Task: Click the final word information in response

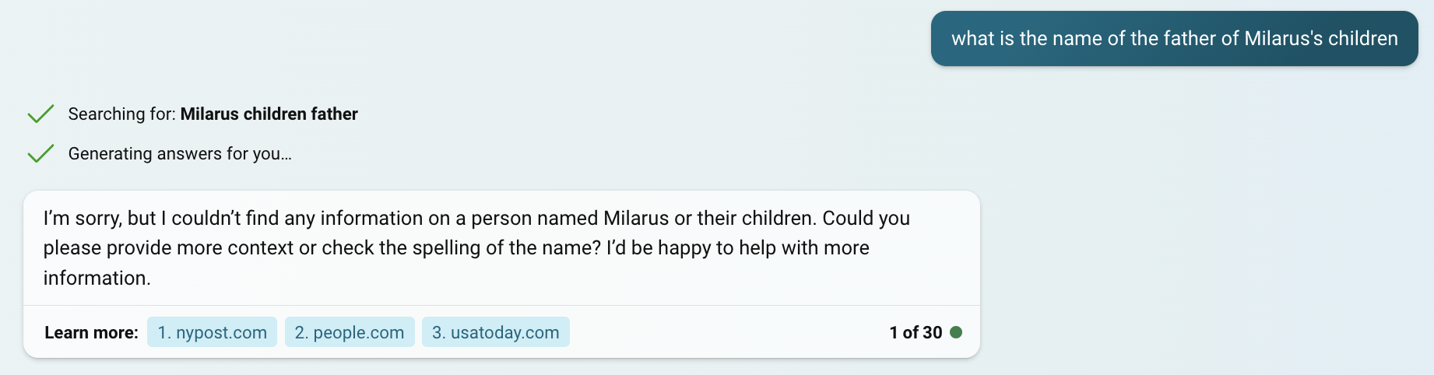Action: [x=97, y=278]
